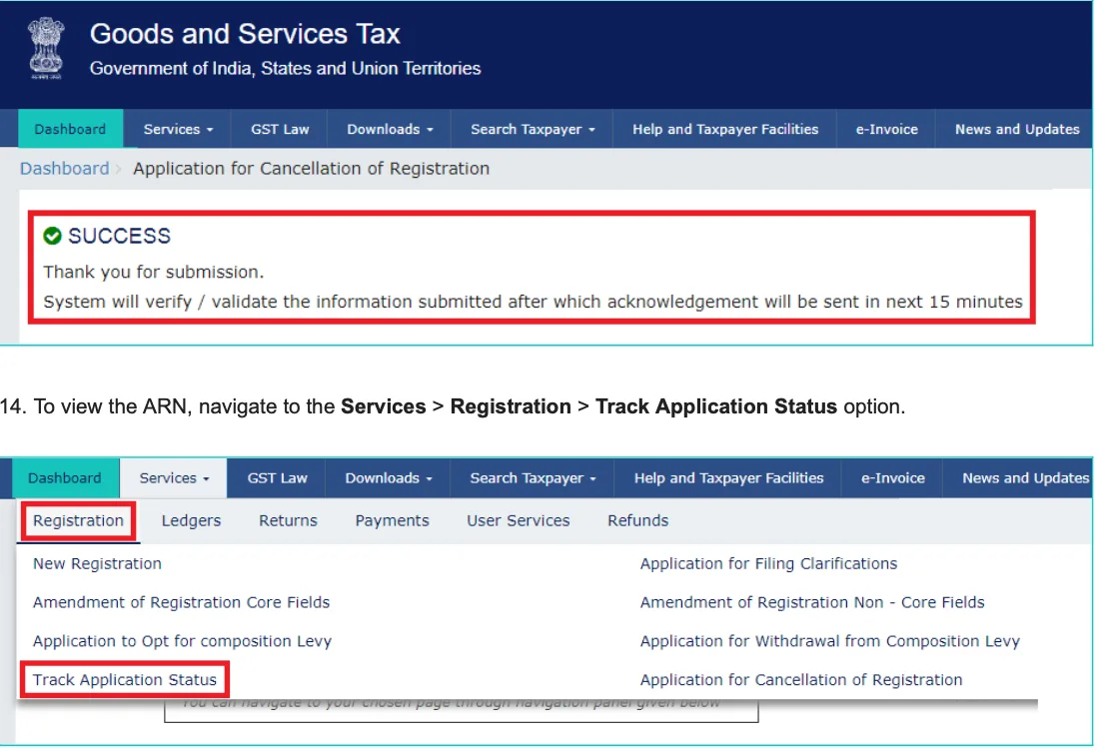The image size is (1099, 751).
Task: Select the Dashboard tab beside the opened Services menu
Action: 65,477
